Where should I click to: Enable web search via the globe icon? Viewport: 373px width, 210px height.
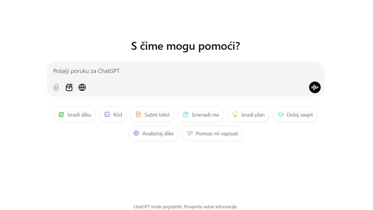tap(82, 87)
